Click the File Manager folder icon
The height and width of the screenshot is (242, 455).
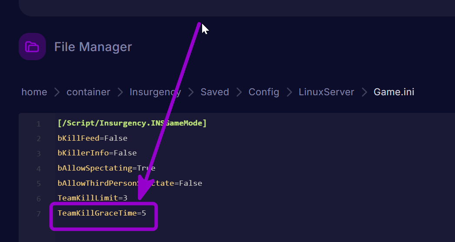pos(32,47)
